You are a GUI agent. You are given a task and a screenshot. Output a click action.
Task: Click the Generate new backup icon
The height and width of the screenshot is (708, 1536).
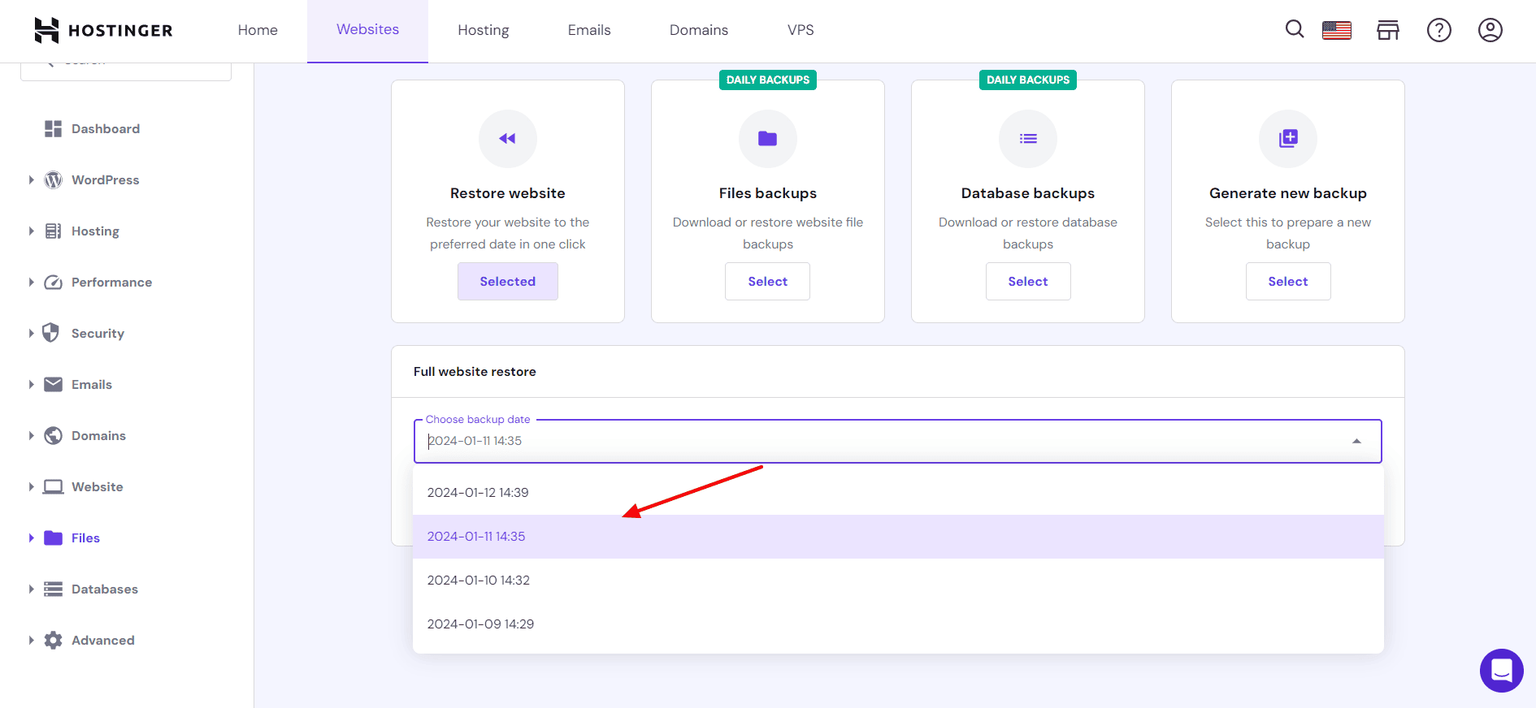point(1287,139)
